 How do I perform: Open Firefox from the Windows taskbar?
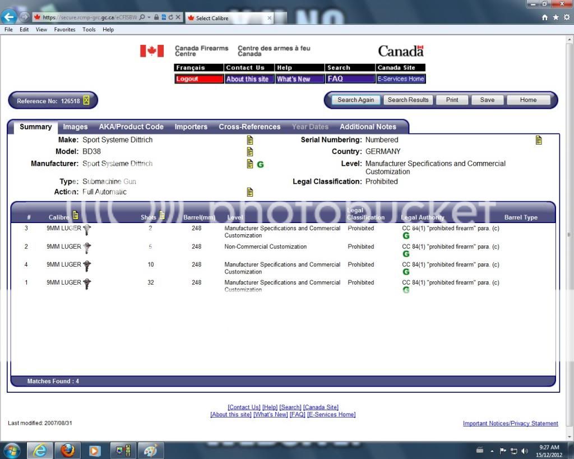coord(68,450)
